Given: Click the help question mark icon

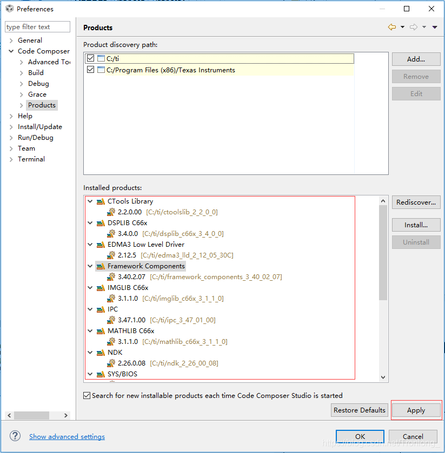Looking at the screenshot, I should [x=15, y=436].
